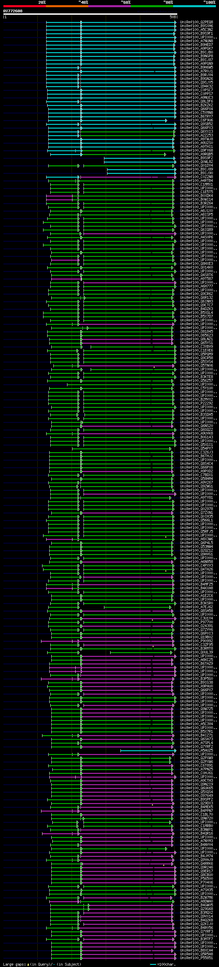Select the UniRef100_A7ROJ1 label
This screenshot has height=967, width=219.
pyautogui.click(x=196, y=71)
